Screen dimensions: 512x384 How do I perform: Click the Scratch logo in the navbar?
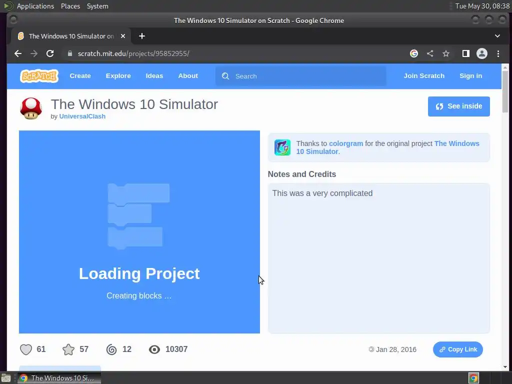pos(39,76)
